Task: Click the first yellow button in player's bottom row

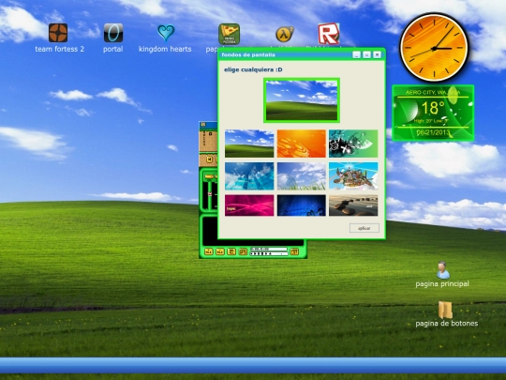Action: pyautogui.click(x=209, y=251)
